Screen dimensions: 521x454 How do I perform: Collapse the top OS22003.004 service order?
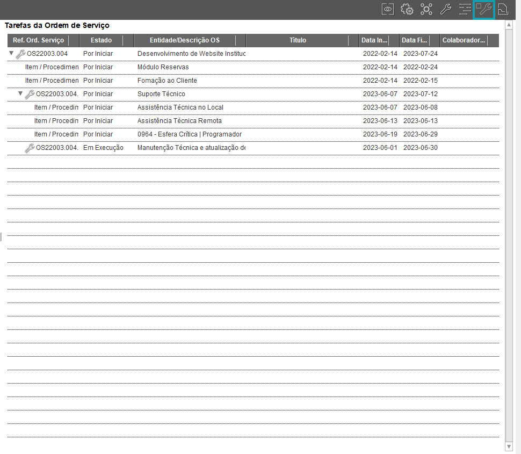coord(11,54)
